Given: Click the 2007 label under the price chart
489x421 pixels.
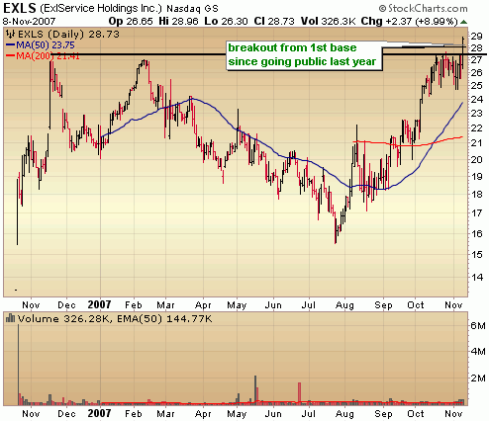Looking at the screenshot, I should [x=99, y=304].
